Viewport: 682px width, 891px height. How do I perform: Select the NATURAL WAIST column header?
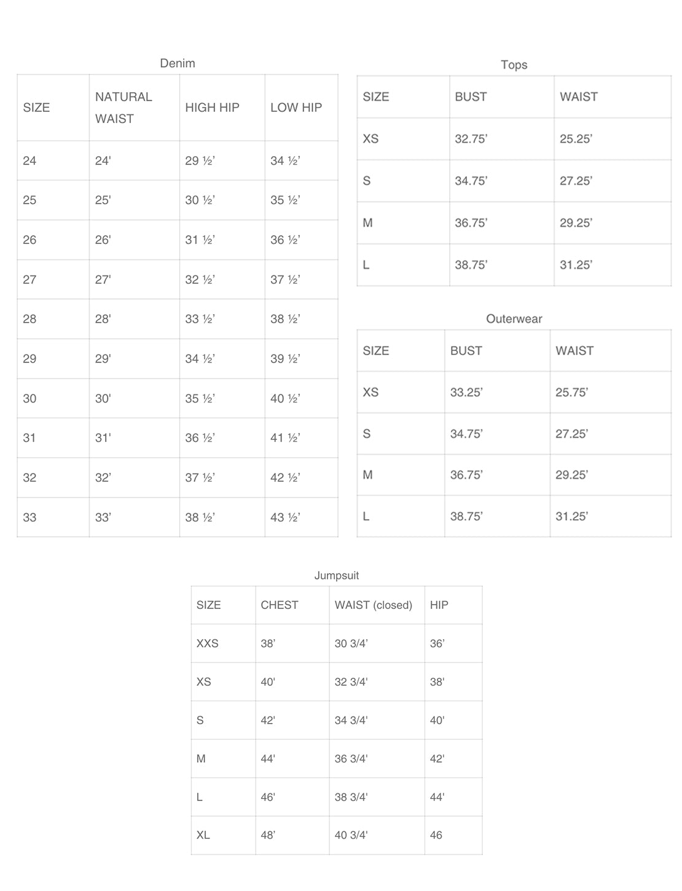tap(123, 108)
